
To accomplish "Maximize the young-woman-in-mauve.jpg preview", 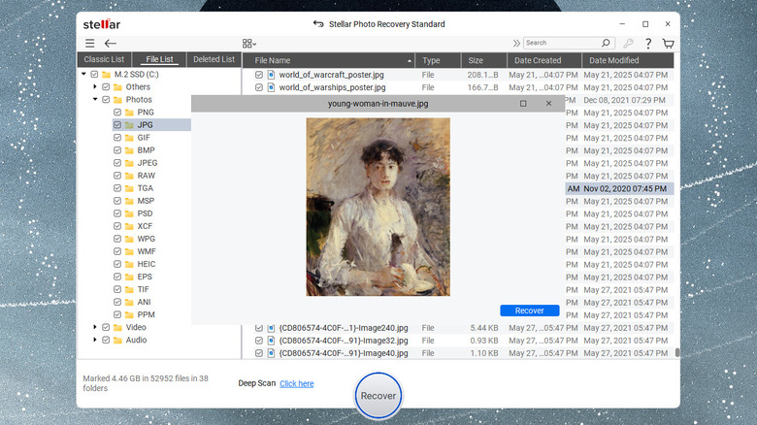I will coord(523,104).
